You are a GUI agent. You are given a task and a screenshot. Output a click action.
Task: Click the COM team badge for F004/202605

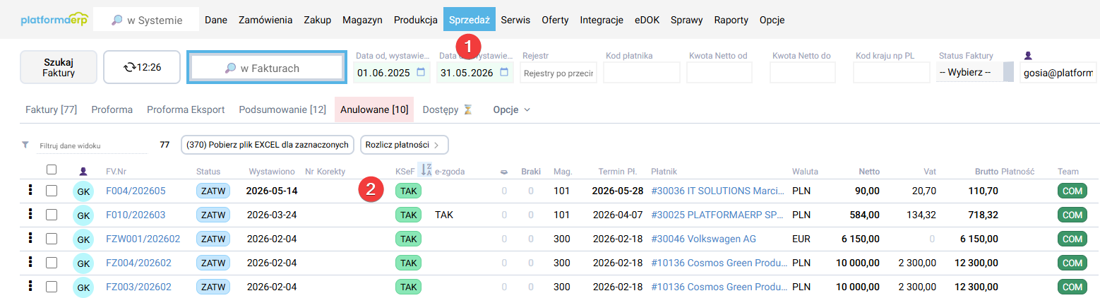1072,191
